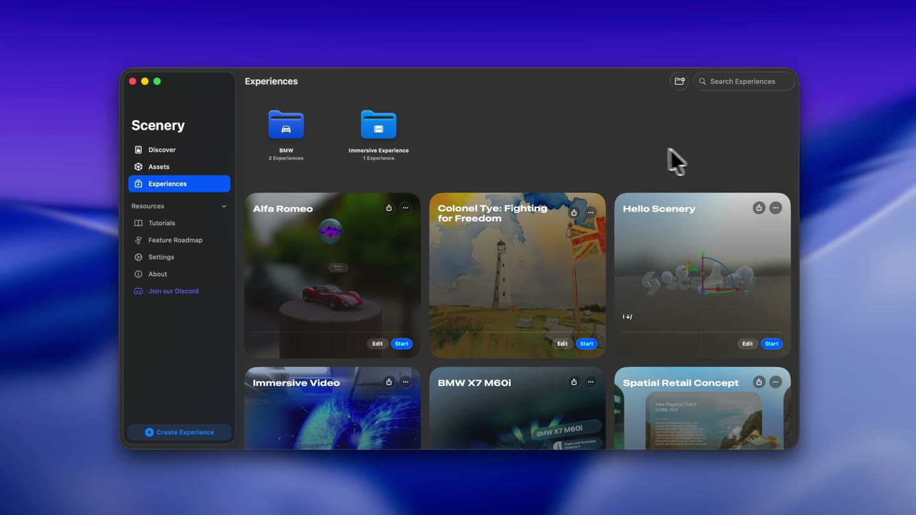The height and width of the screenshot is (515, 916).
Task: Click the BMW X7 M60i card title
Action: click(x=474, y=383)
